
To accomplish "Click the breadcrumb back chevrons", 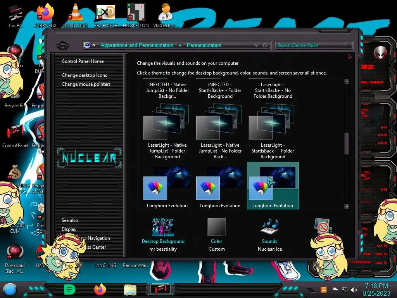I will click(94, 45).
